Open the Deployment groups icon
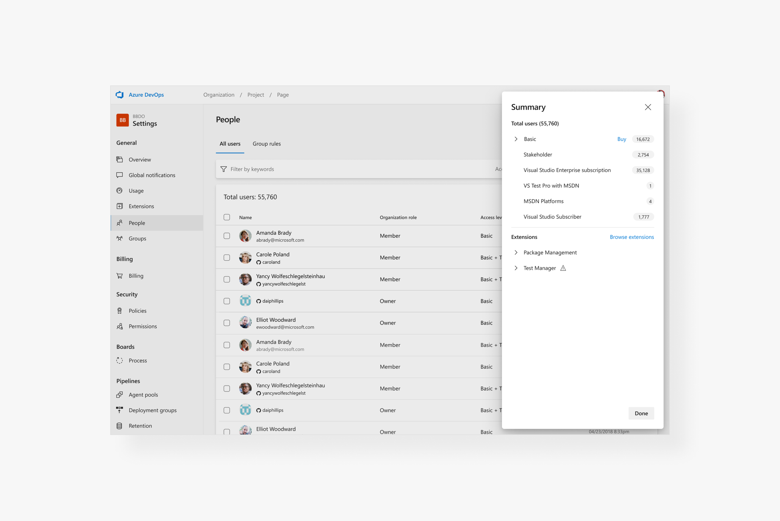Image resolution: width=780 pixels, height=521 pixels. click(119, 410)
